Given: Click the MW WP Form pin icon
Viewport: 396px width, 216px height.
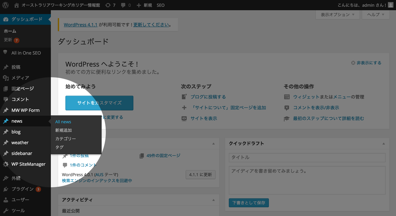Looking at the screenshot, I should pyautogui.click(x=6, y=110).
